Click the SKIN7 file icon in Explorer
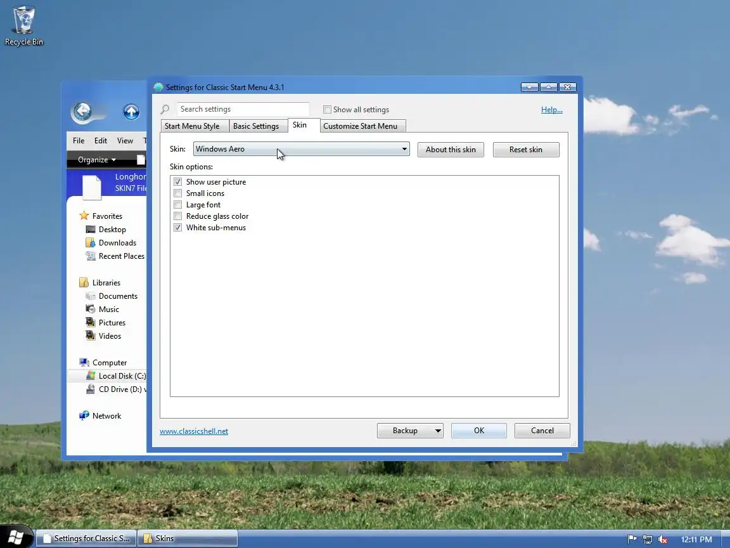The height and width of the screenshot is (548, 730). 92,186
